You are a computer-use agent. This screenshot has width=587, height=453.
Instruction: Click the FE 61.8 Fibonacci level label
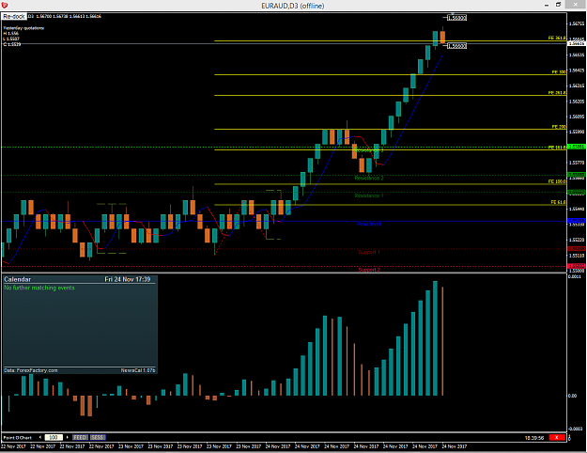[x=558, y=202]
